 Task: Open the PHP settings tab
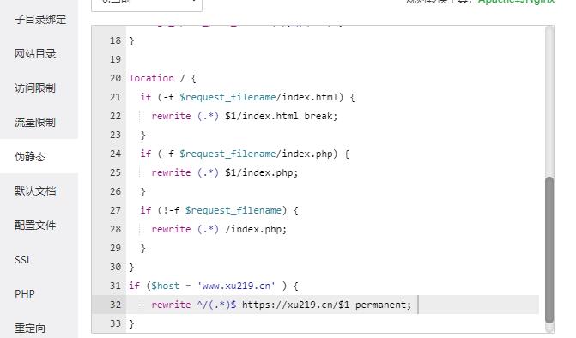(25, 294)
